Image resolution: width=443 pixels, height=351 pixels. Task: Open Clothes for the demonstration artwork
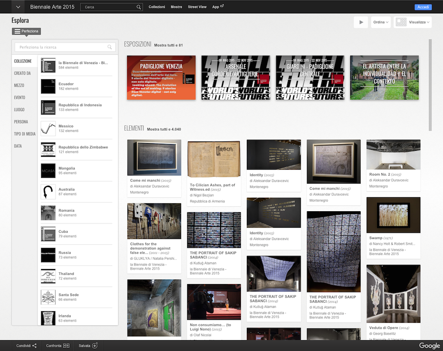point(154,221)
